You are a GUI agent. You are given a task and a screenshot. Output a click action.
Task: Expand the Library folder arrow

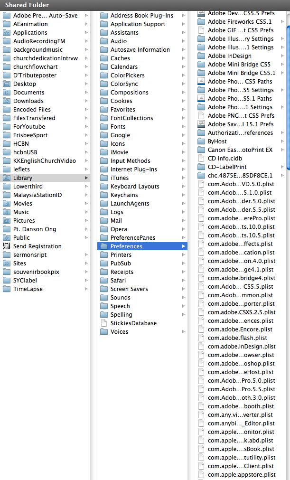tap(86, 178)
